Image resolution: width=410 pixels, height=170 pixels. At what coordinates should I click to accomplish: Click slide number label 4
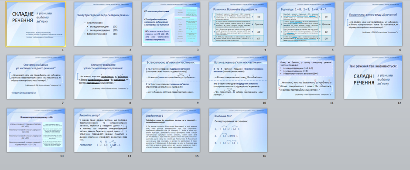(x=265, y=50)
